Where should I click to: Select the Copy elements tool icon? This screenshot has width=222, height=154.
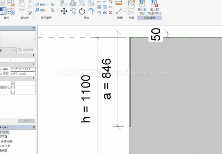[x=73, y=11]
